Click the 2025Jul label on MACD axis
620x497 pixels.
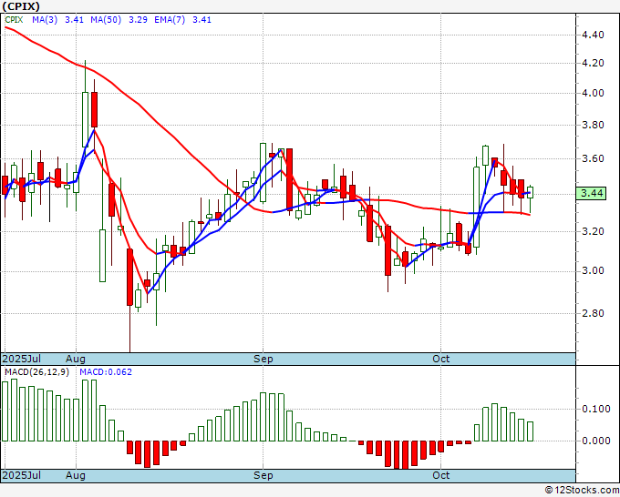pos(22,475)
